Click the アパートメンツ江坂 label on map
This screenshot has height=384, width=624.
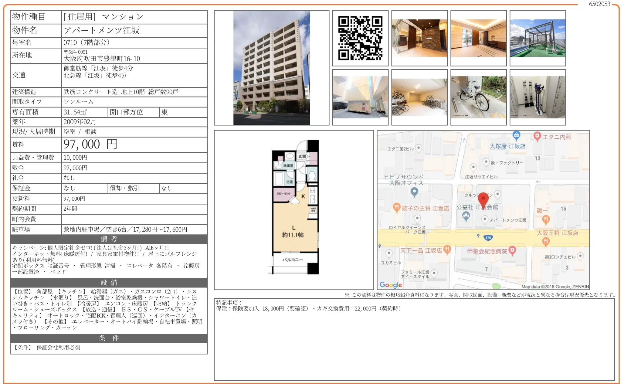[508, 220]
